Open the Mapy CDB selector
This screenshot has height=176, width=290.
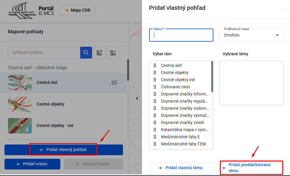click(x=78, y=10)
